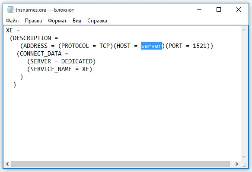Click the highlighted word server
The width and height of the screenshot is (252, 172).
(x=151, y=46)
